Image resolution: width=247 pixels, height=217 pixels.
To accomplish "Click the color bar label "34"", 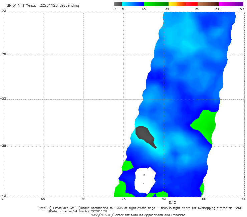I will coord(167,9).
